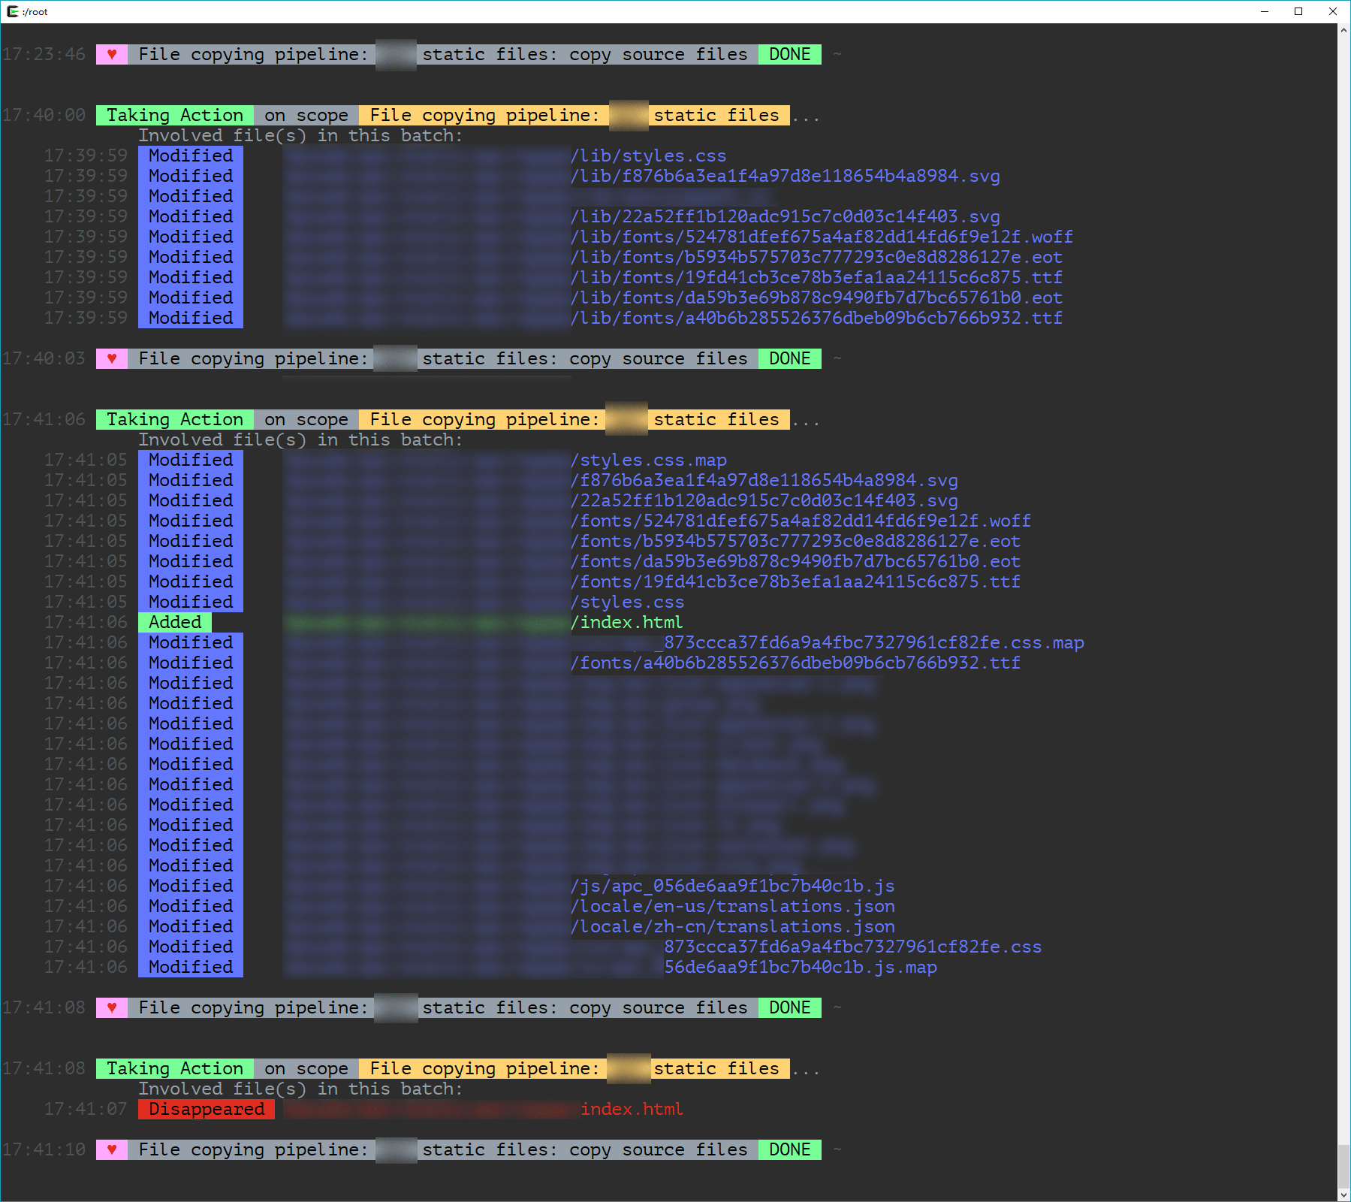The height and width of the screenshot is (1202, 1351).
Task: Click the vertical scrollbar thumb
Action: click(x=1343, y=1166)
